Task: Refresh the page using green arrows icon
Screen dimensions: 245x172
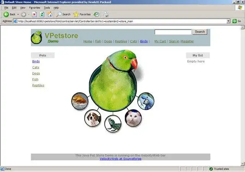Action: coord(42,15)
